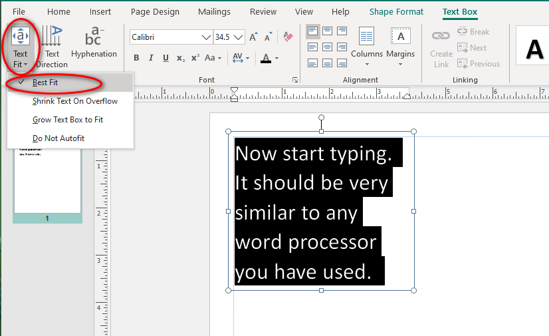Select page 1 thumbnail in navigation pane
This screenshot has height=336, width=549.
click(x=47, y=180)
